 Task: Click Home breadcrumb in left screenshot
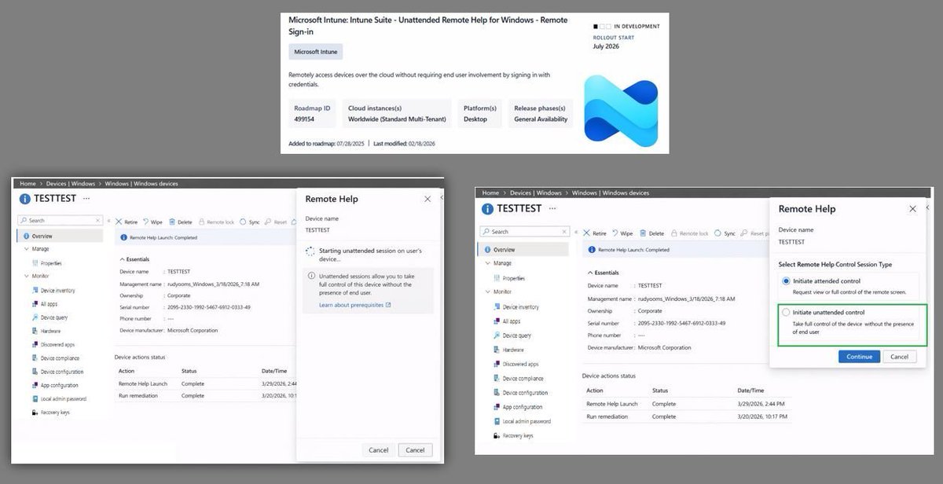[28, 184]
